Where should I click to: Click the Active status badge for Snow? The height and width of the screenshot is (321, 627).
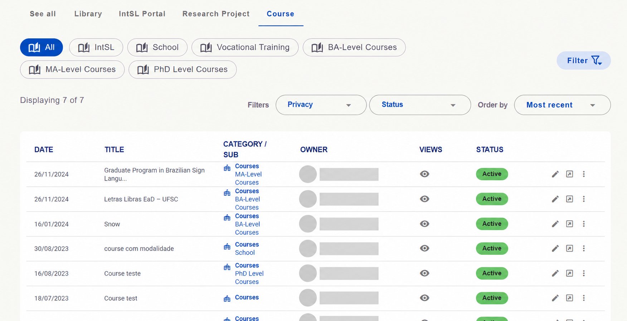[x=492, y=224]
